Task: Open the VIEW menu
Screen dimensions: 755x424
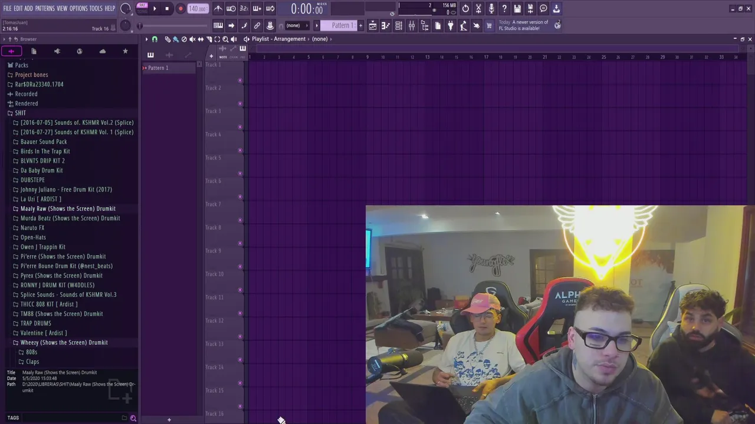Action: click(x=62, y=8)
